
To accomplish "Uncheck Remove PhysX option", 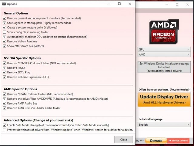I will [x=4, y=68].
